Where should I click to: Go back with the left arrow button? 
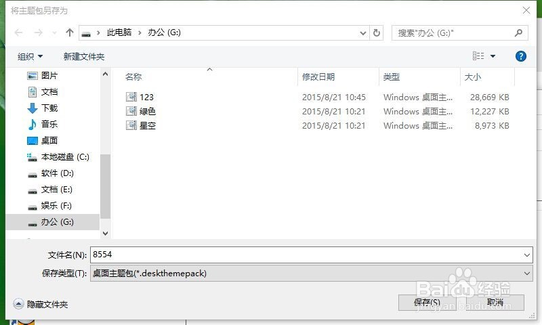19,32
